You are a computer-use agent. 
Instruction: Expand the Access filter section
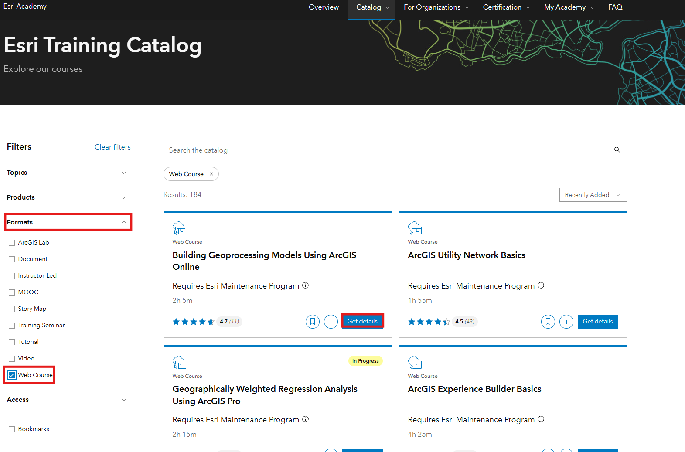[x=68, y=400]
